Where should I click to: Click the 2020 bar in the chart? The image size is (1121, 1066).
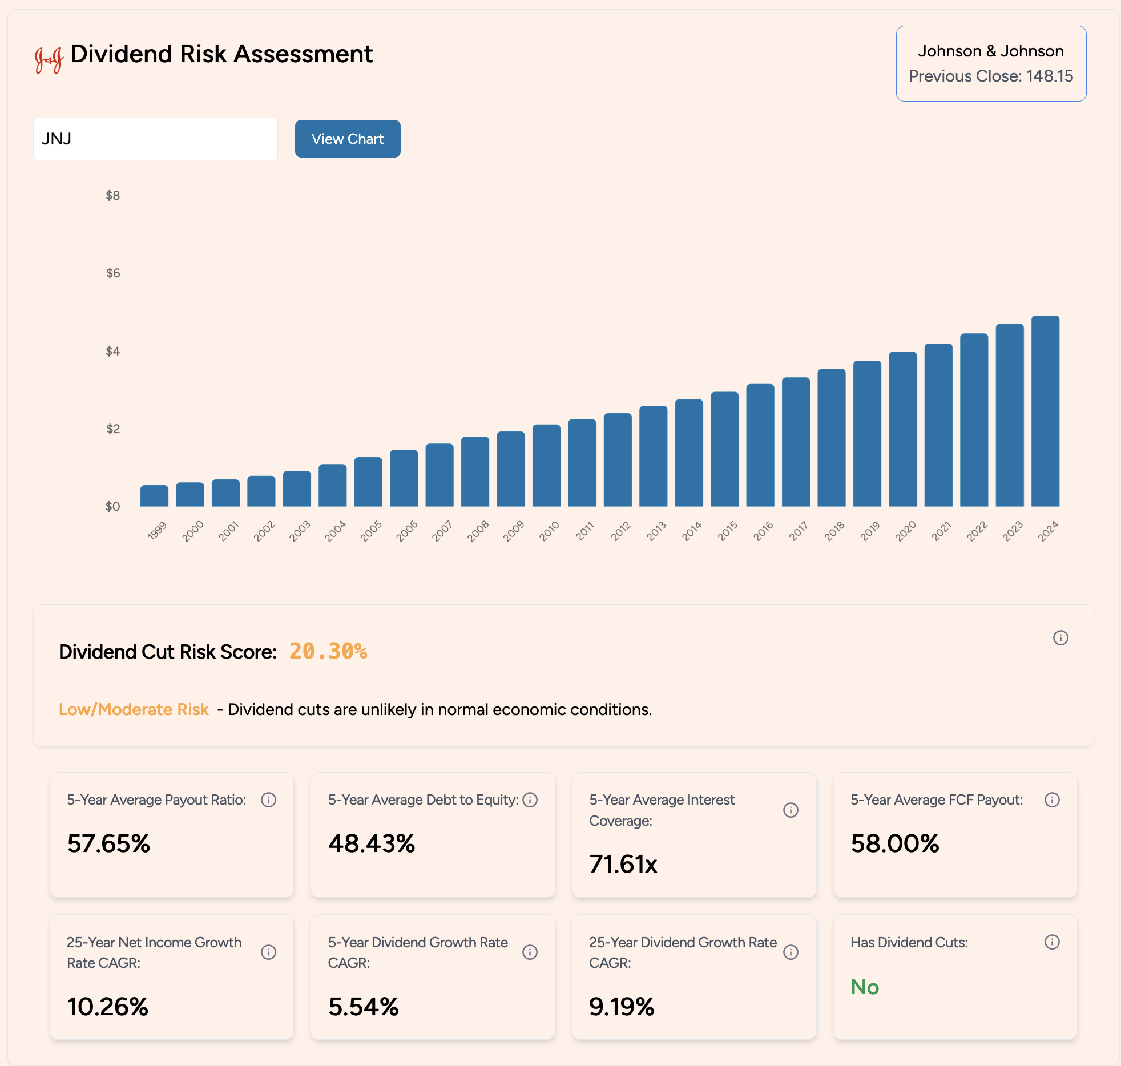tap(902, 429)
